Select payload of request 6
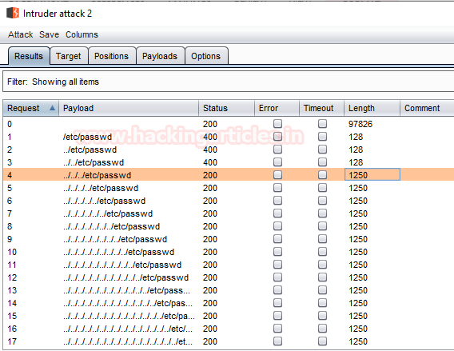This screenshot has height=351, width=454. tap(104, 201)
